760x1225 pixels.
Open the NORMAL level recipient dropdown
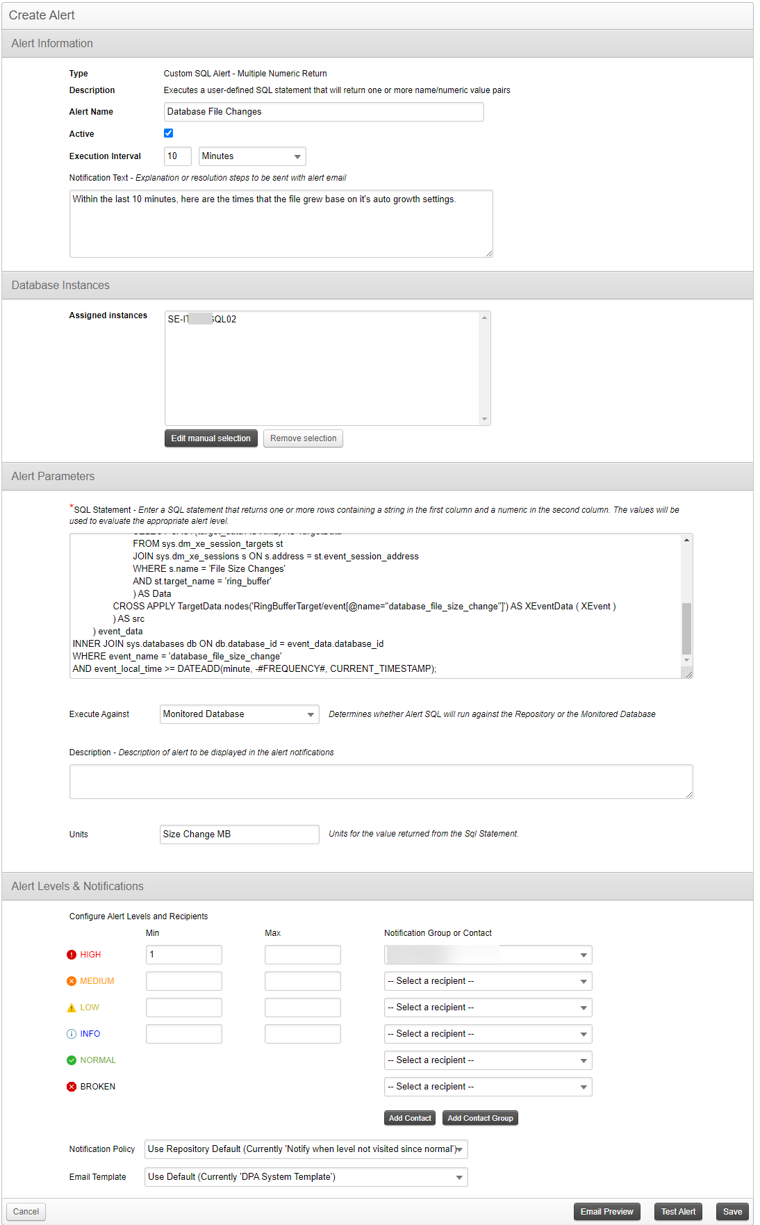coord(488,1060)
